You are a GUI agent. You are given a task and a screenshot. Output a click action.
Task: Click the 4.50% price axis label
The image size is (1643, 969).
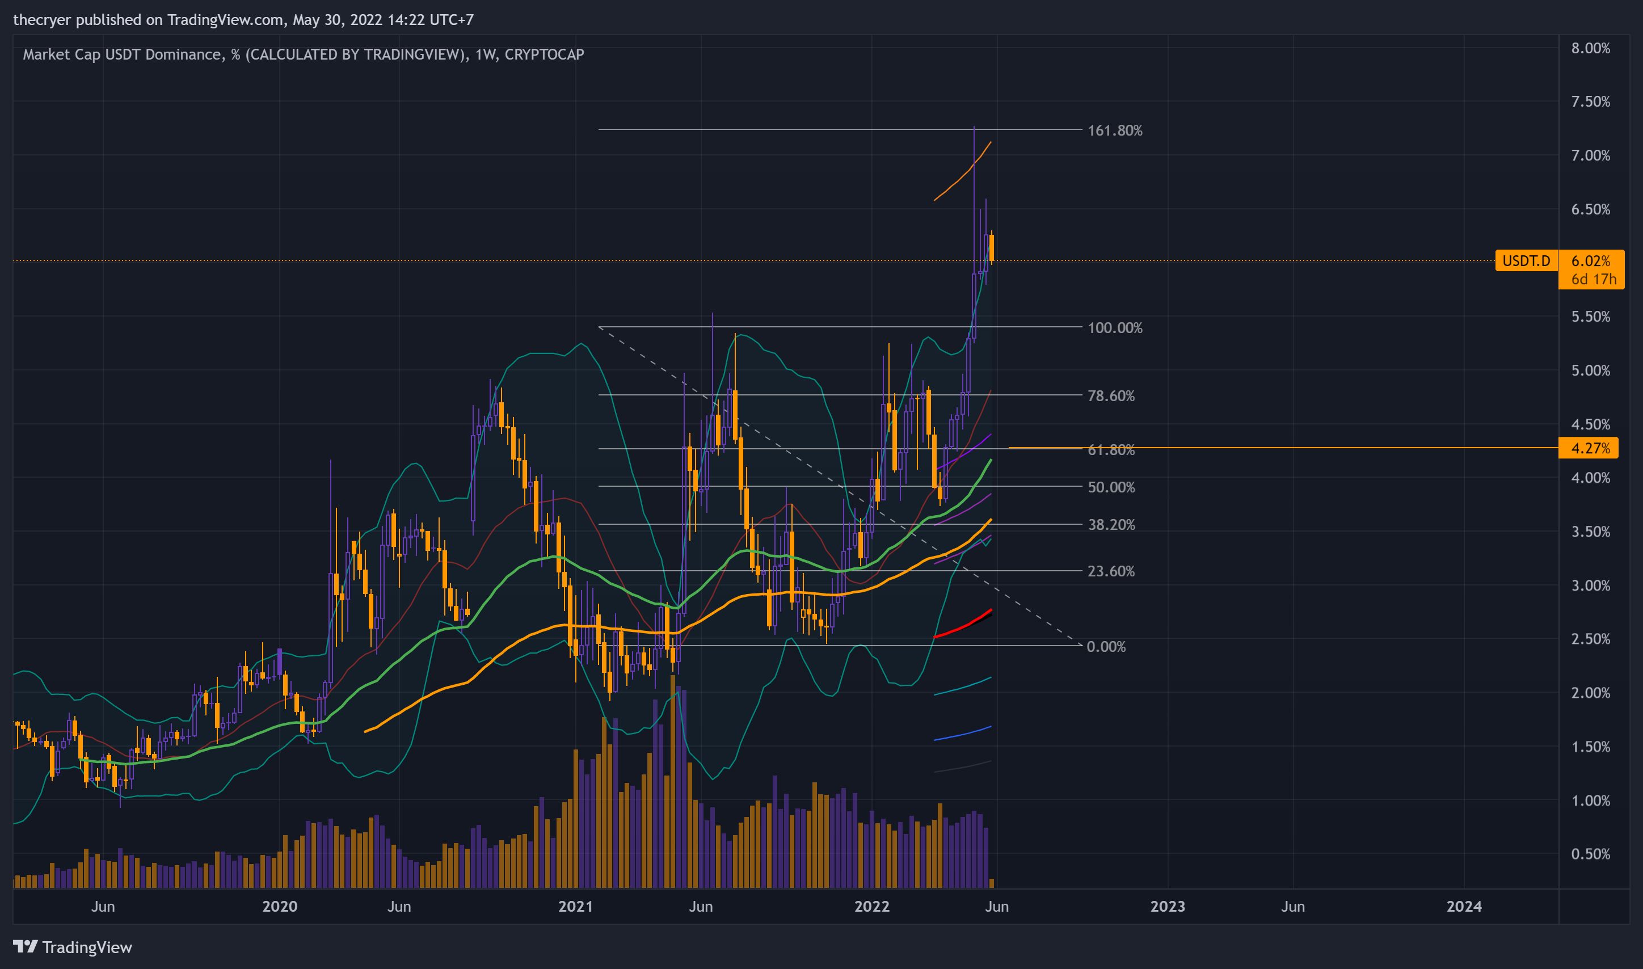1590,424
